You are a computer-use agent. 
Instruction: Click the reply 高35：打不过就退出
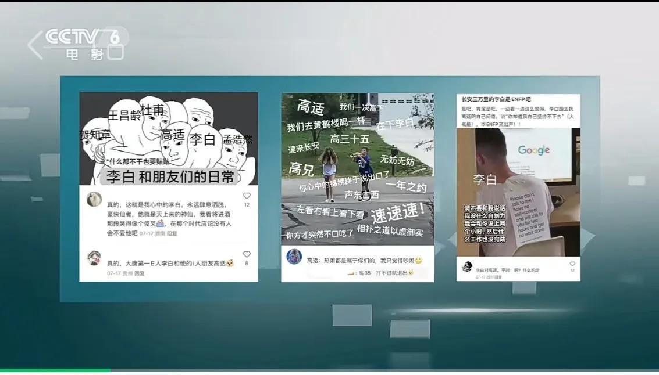tap(384, 273)
